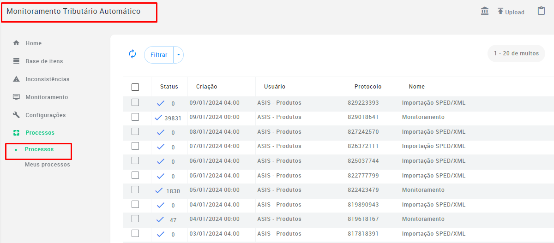Click the '1 - 20 de muitos' pagination pill
The height and width of the screenshot is (243, 554).
pyautogui.click(x=516, y=53)
